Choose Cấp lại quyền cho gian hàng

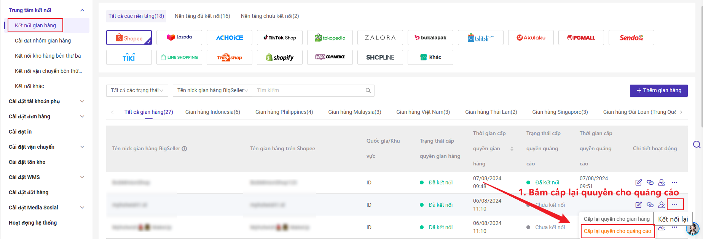click(617, 219)
